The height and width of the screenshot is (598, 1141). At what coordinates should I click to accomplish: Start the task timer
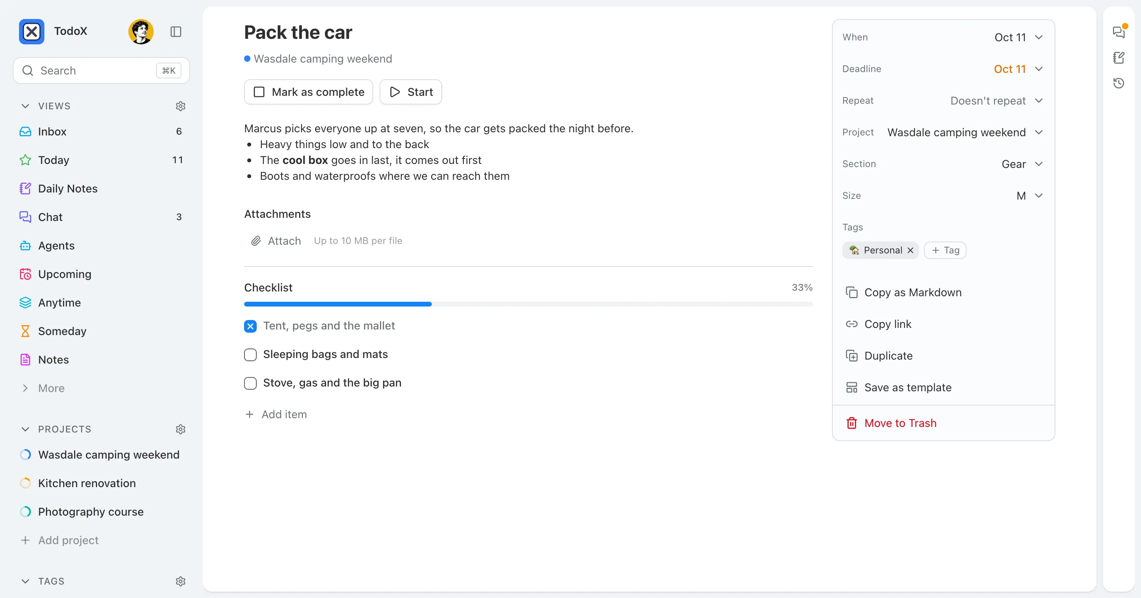410,92
